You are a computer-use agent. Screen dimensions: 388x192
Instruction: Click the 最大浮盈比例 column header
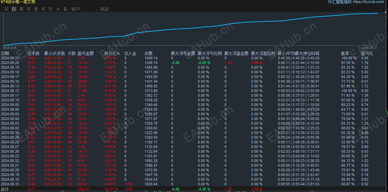[x=263, y=53]
